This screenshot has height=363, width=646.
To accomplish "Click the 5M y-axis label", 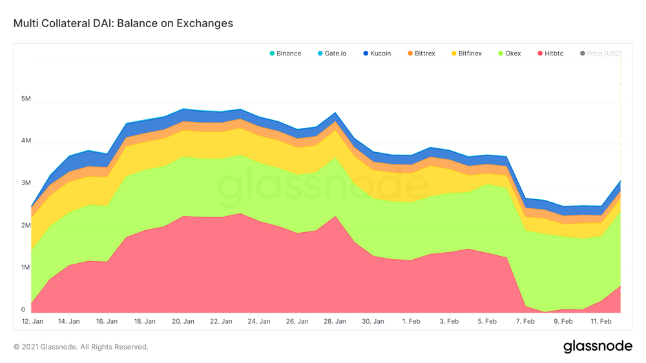I will coord(26,99).
